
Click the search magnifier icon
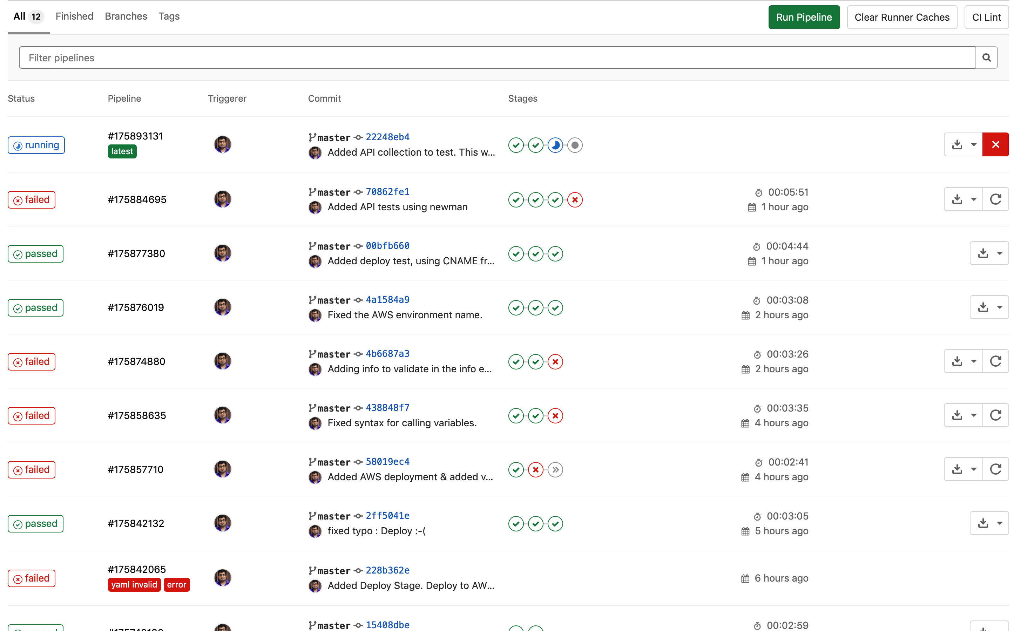click(986, 57)
